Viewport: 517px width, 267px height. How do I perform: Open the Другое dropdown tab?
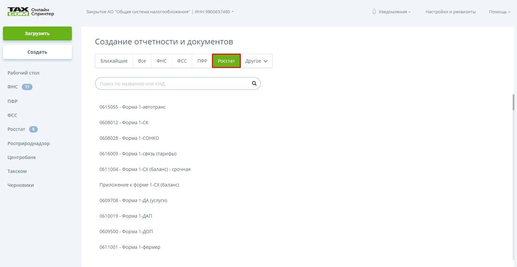[x=256, y=61]
